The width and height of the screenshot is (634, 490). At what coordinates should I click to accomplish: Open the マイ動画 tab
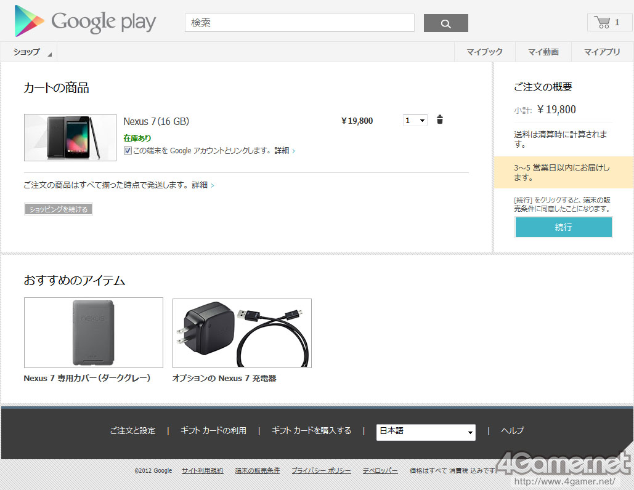(x=543, y=52)
